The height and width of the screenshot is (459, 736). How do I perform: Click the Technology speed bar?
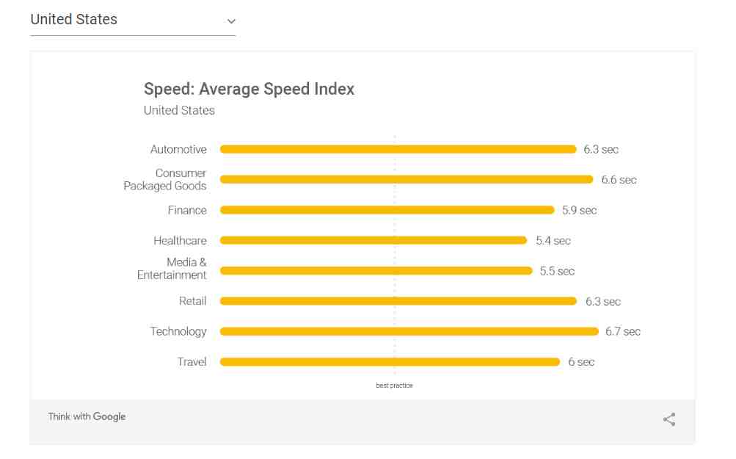click(x=409, y=331)
